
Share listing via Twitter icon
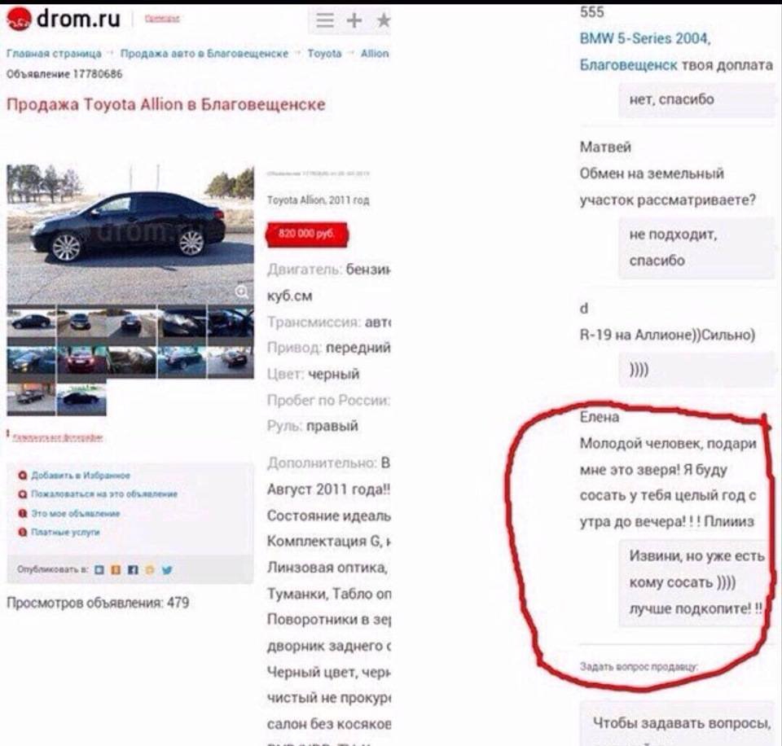[x=166, y=569]
